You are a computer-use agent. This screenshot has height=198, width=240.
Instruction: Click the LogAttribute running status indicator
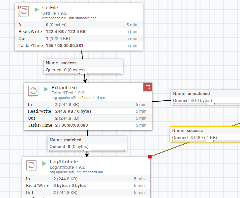44,163
